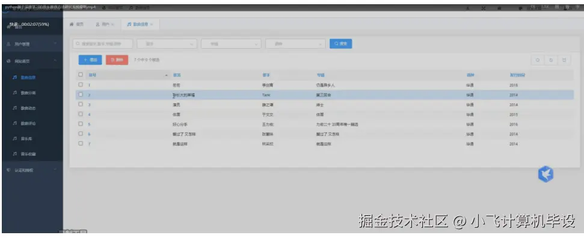Click the song name cell "演员"
The height and width of the screenshot is (238, 584).
pyautogui.click(x=177, y=105)
